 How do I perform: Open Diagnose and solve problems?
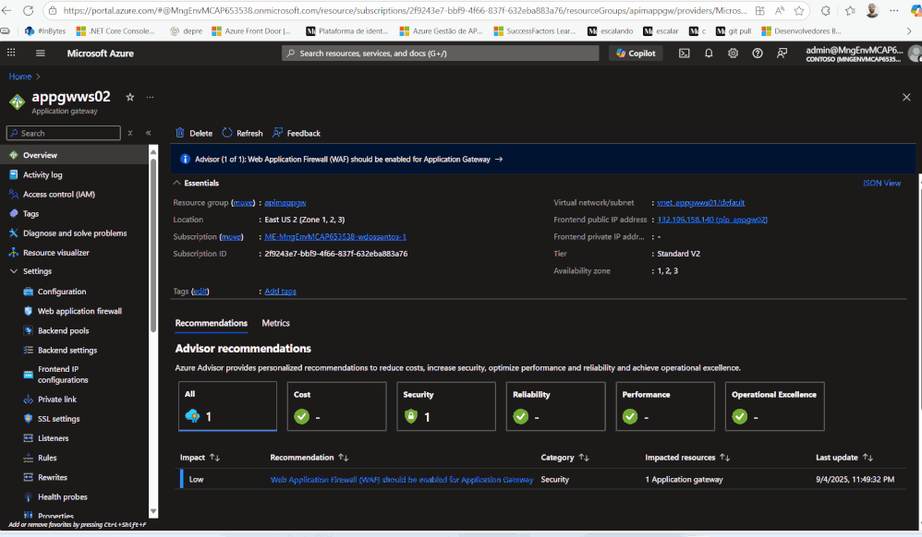(75, 233)
